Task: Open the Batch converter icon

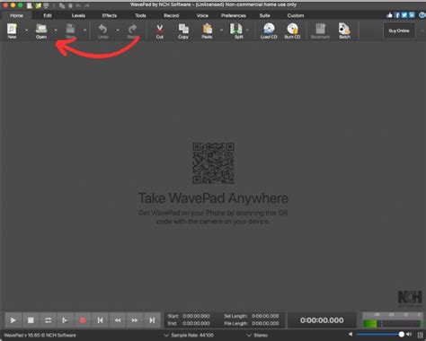Action: (344, 31)
